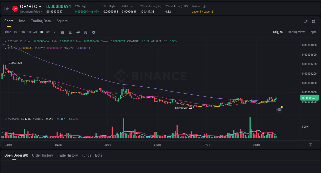Open the Order History tab
Image resolution: width=321 pixels, height=173 pixels.
tap(42, 155)
